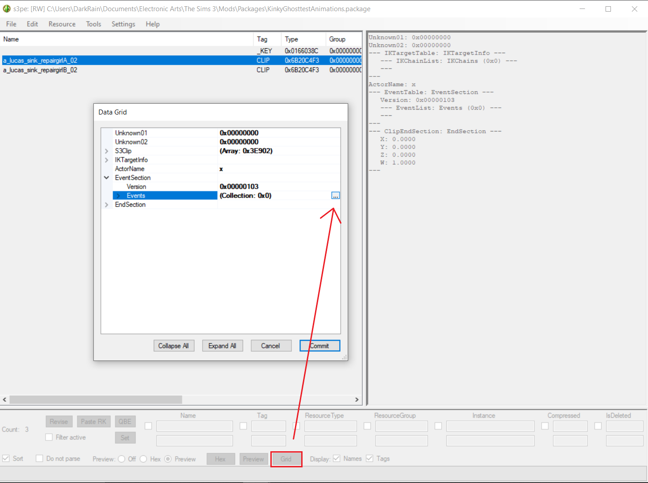Expand the IKTargetInfo node

pyautogui.click(x=106, y=160)
